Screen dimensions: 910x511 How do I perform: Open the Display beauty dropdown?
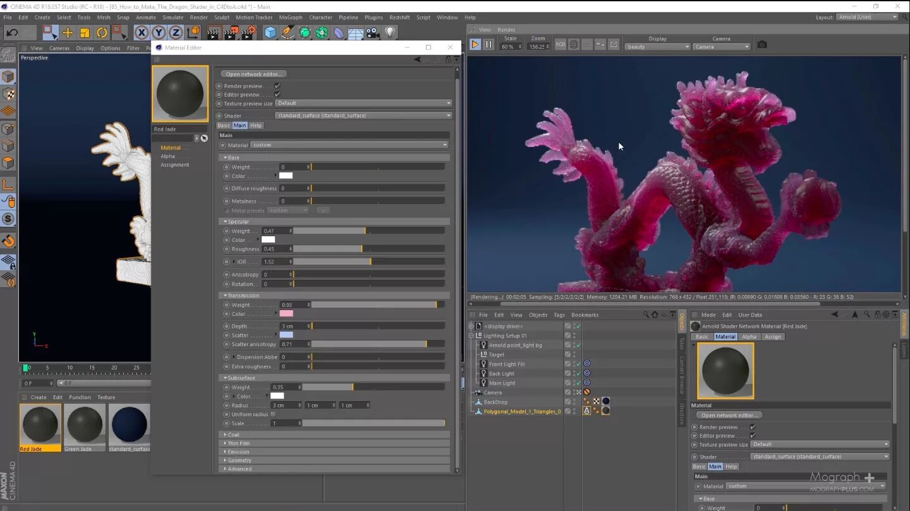tap(657, 47)
